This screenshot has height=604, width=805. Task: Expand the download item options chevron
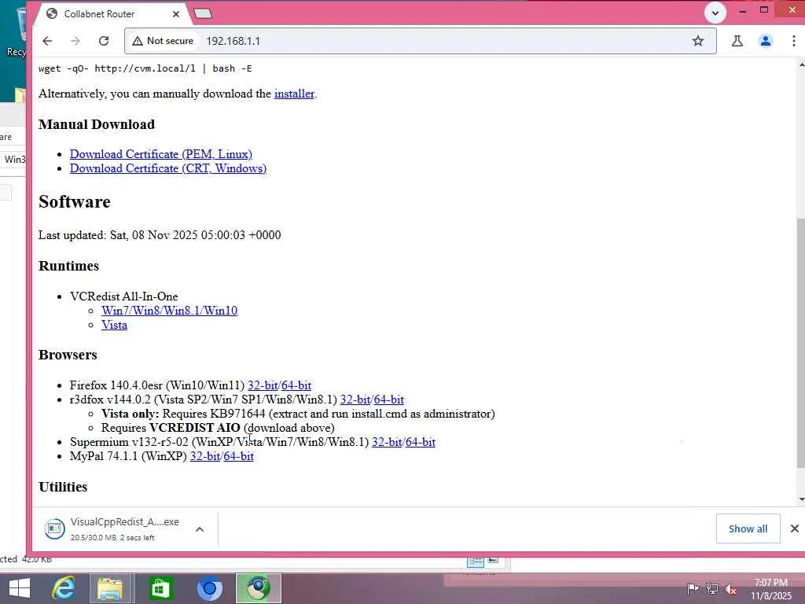click(200, 529)
